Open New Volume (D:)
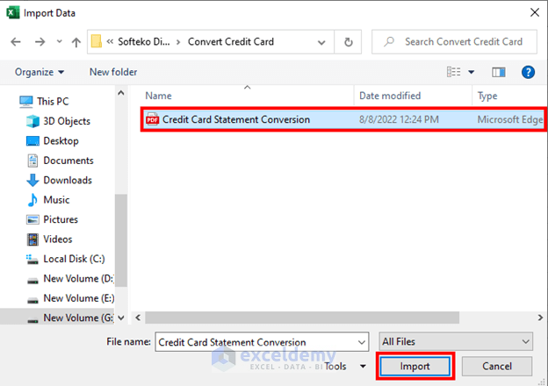This screenshot has height=386, width=548. pyautogui.click(x=70, y=278)
